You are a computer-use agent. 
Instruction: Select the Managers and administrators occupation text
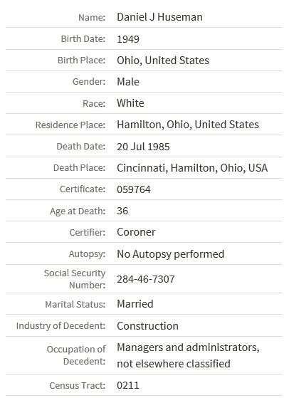pyautogui.click(x=188, y=355)
